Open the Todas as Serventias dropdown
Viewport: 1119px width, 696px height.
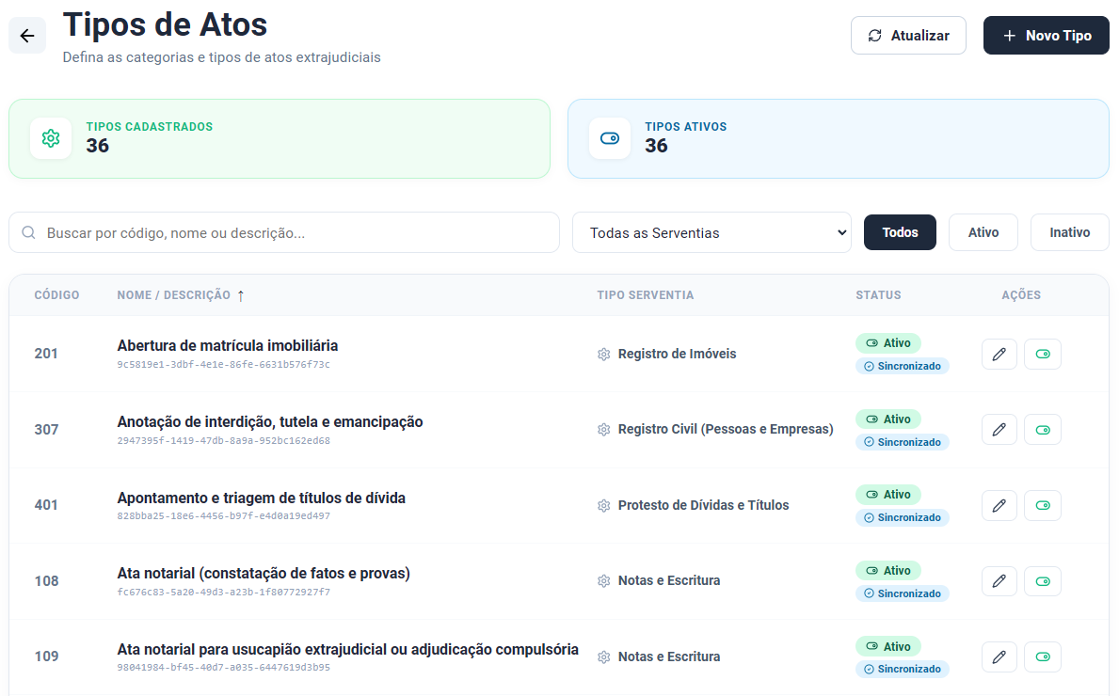click(711, 232)
